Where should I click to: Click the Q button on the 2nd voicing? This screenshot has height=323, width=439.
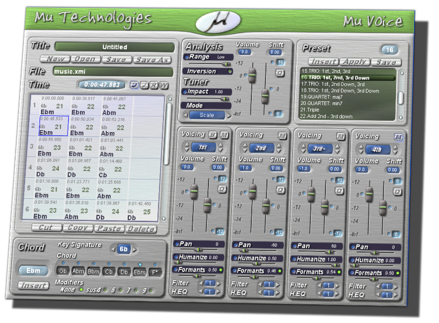pos(280,190)
